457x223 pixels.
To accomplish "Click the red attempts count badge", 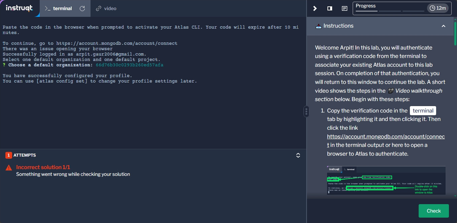I will [9, 155].
